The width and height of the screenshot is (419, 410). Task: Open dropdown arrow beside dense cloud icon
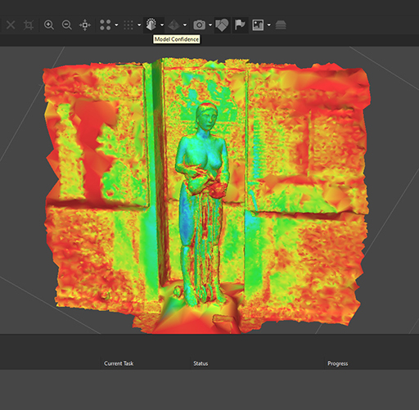click(x=139, y=25)
